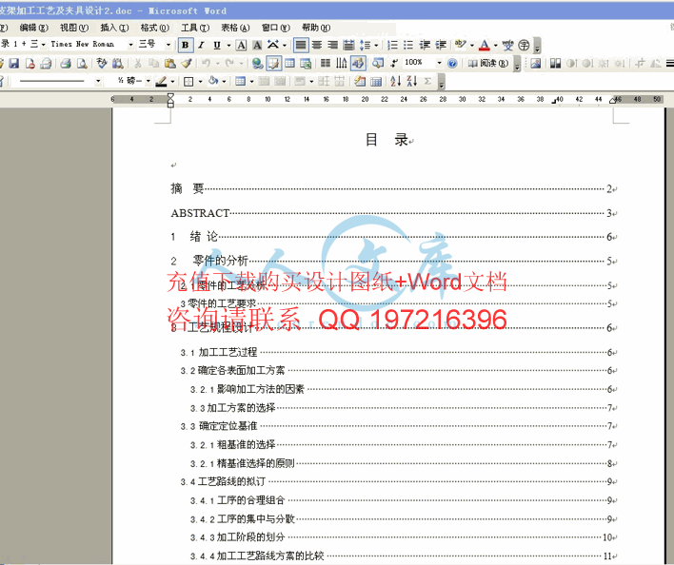Open the 工具(T) menu
674x565 pixels.
pyautogui.click(x=195, y=28)
